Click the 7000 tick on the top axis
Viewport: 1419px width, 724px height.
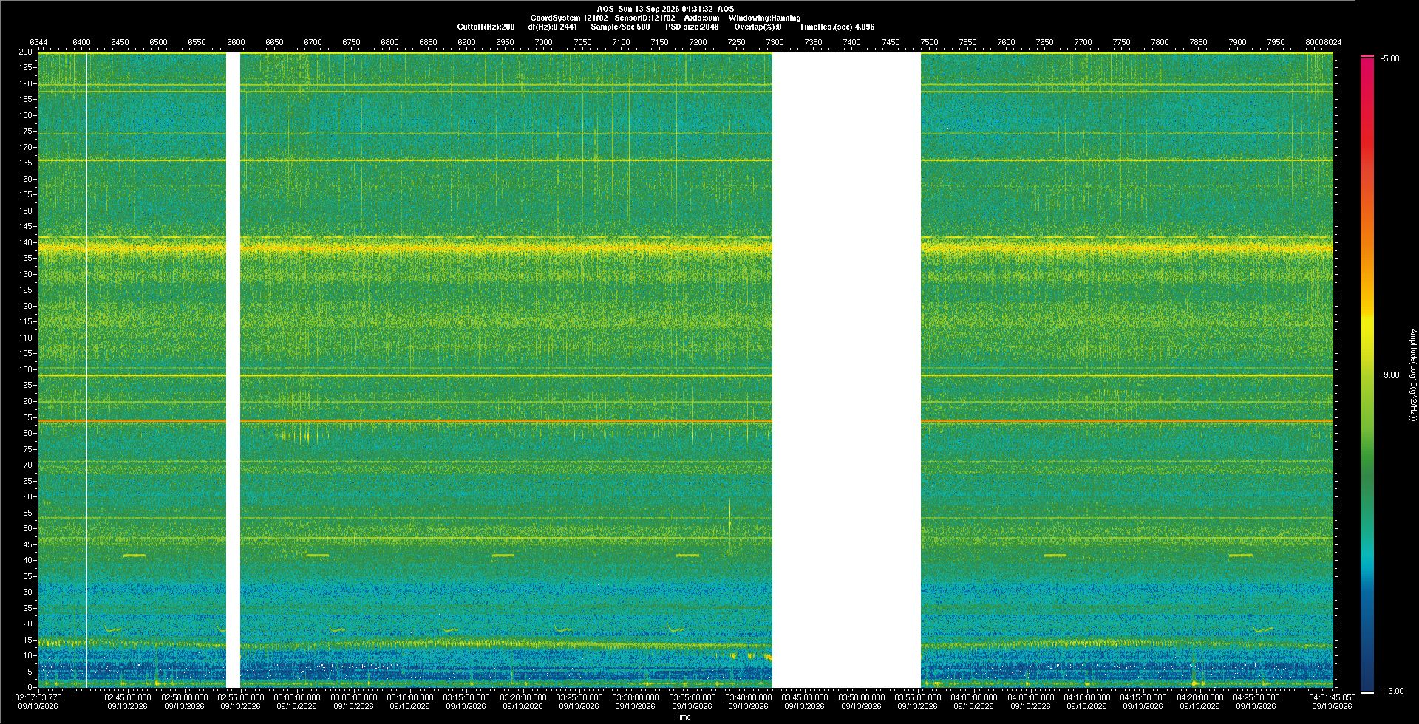(543, 42)
